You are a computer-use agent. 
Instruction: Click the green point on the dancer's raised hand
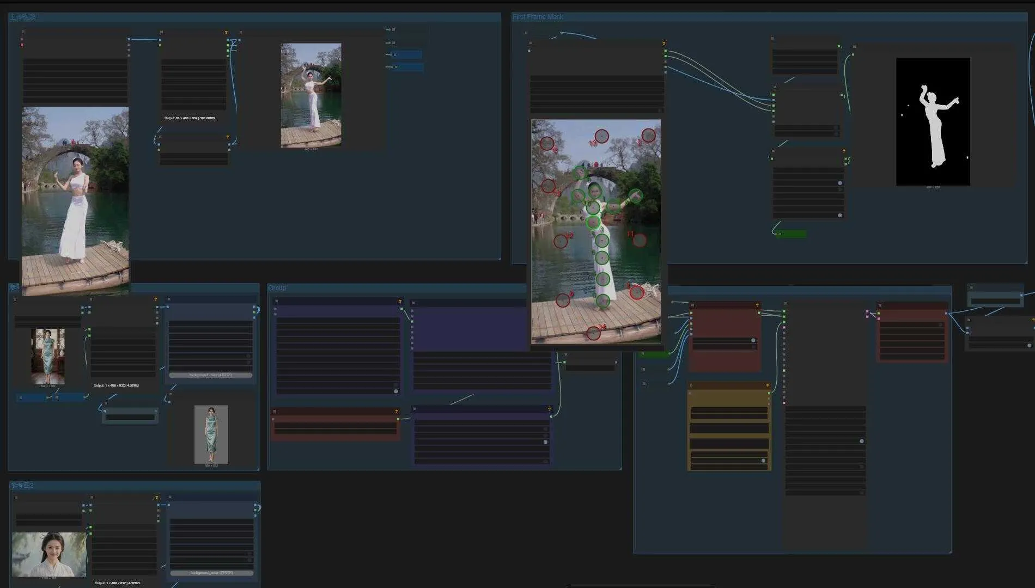coord(635,195)
